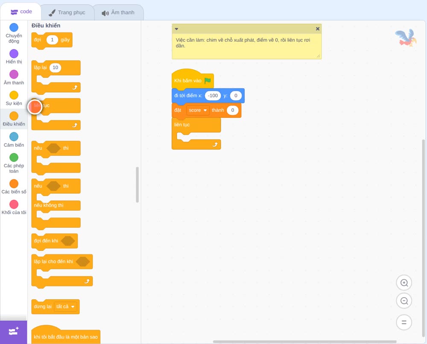Open the Âm thanh block category
This screenshot has width=427, height=344.
click(x=14, y=77)
